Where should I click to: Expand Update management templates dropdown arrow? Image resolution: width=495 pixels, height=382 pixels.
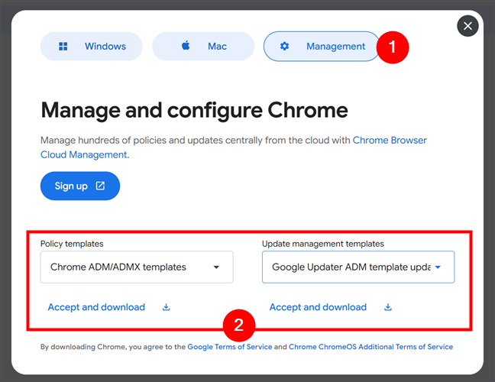click(438, 267)
